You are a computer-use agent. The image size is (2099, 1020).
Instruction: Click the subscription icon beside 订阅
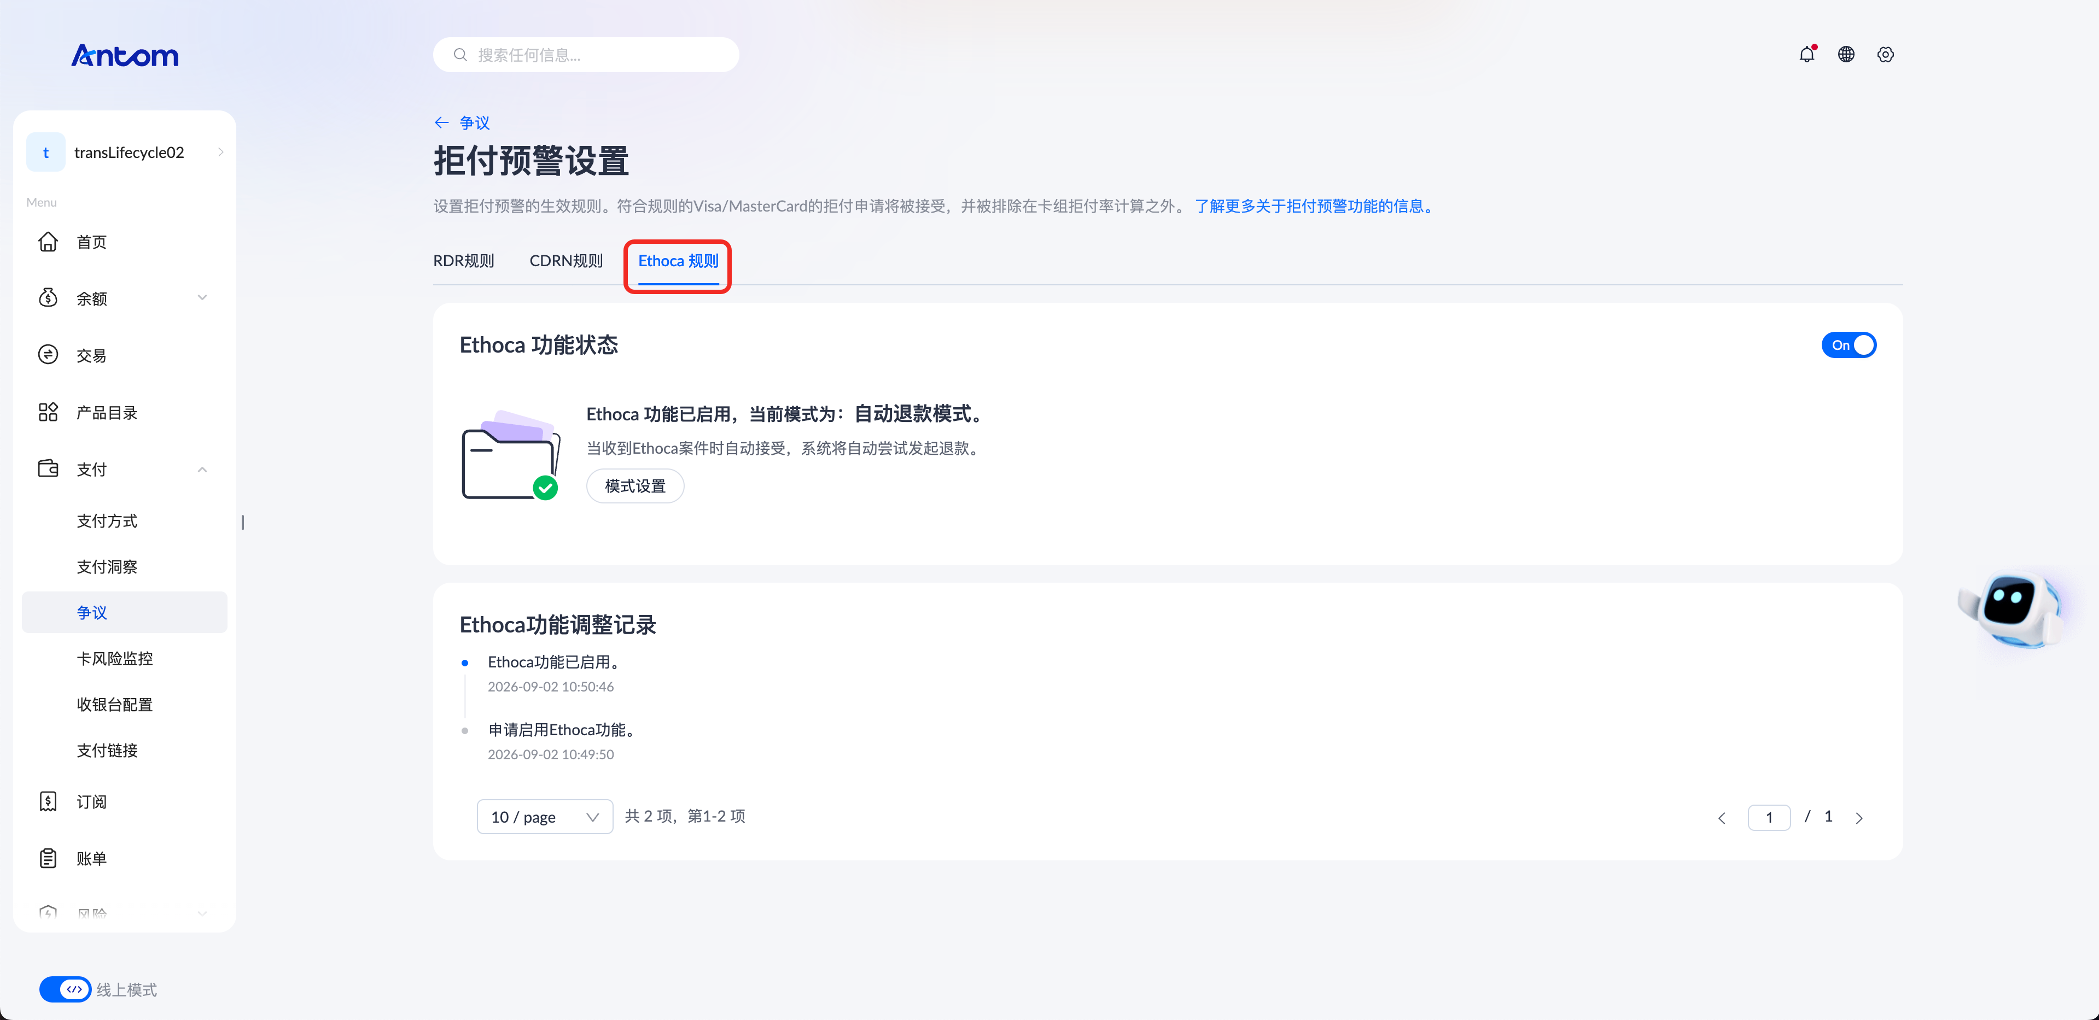pos(48,802)
